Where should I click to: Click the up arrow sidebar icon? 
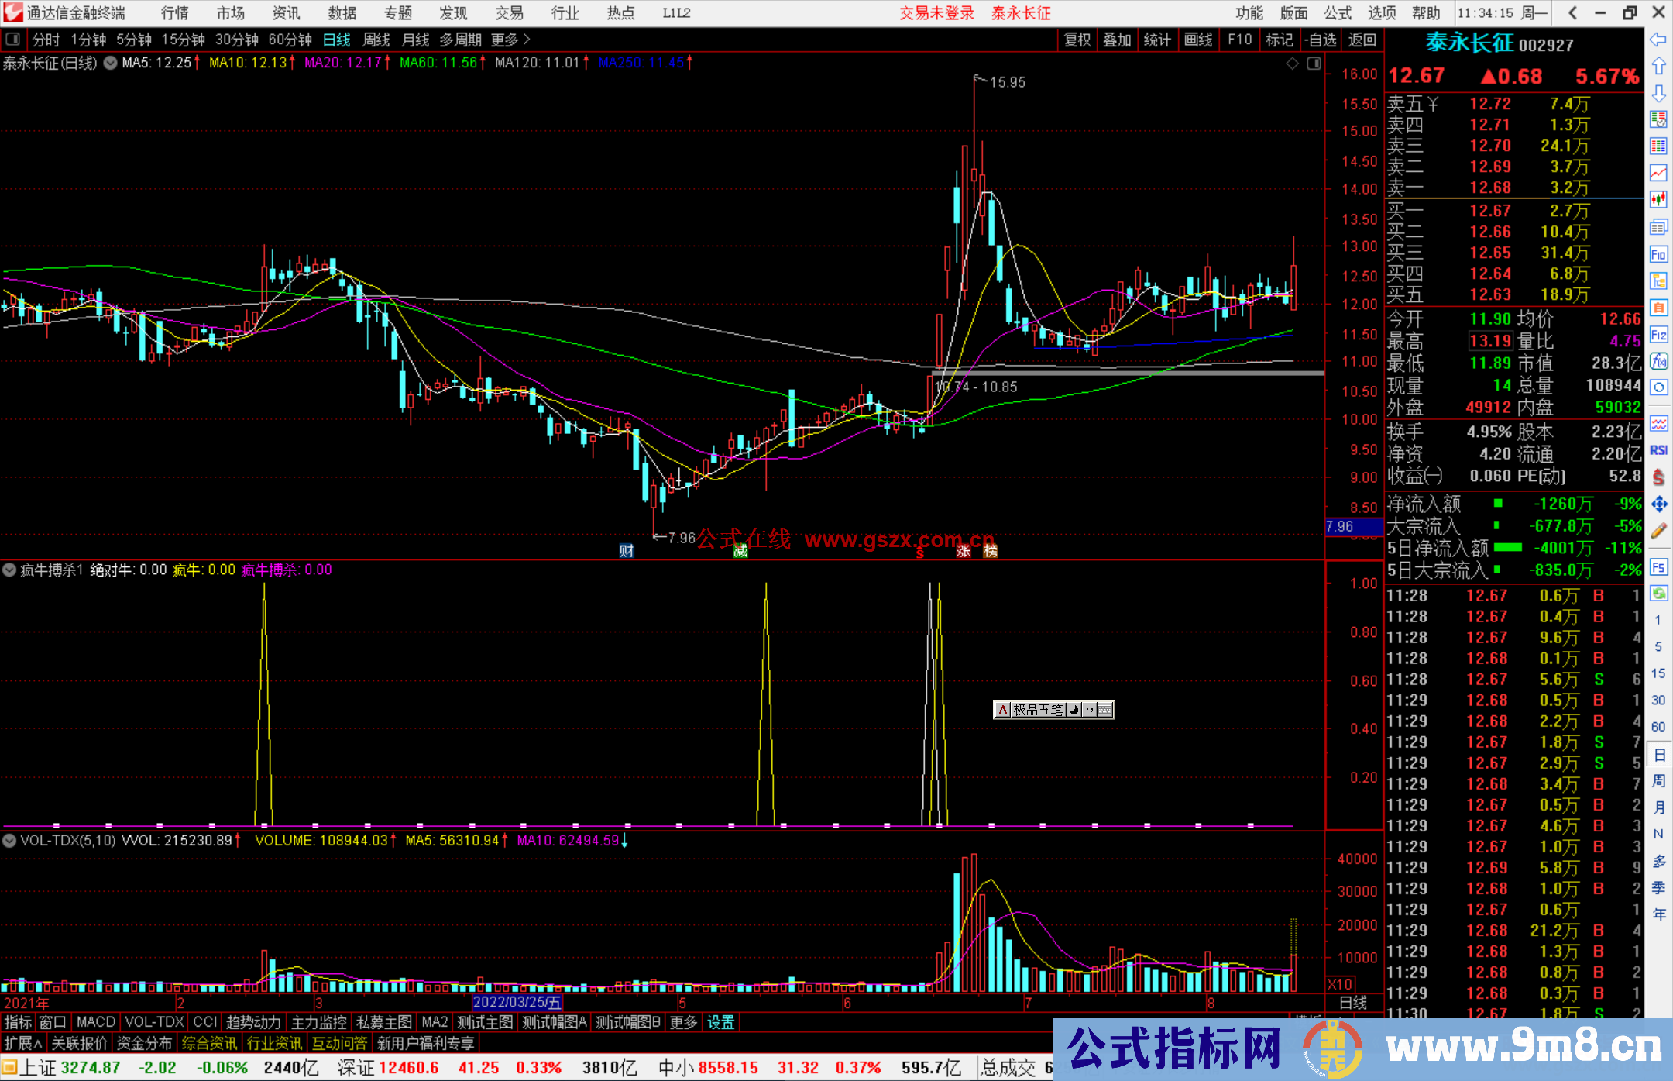click(x=1658, y=67)
